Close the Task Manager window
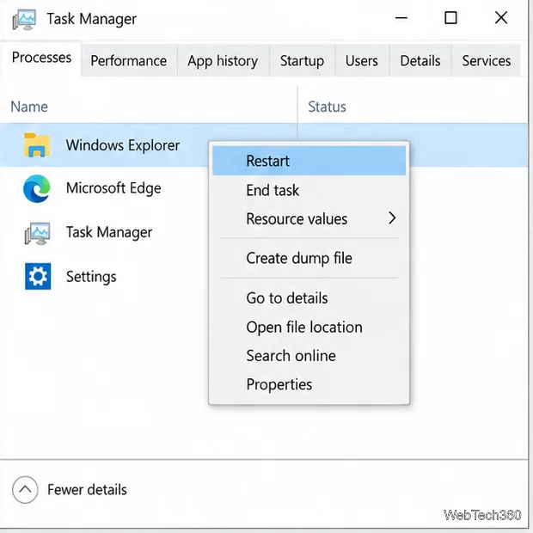Image resolution: width=533 pixels, height=533 pixels. click(x=501, y=18)
